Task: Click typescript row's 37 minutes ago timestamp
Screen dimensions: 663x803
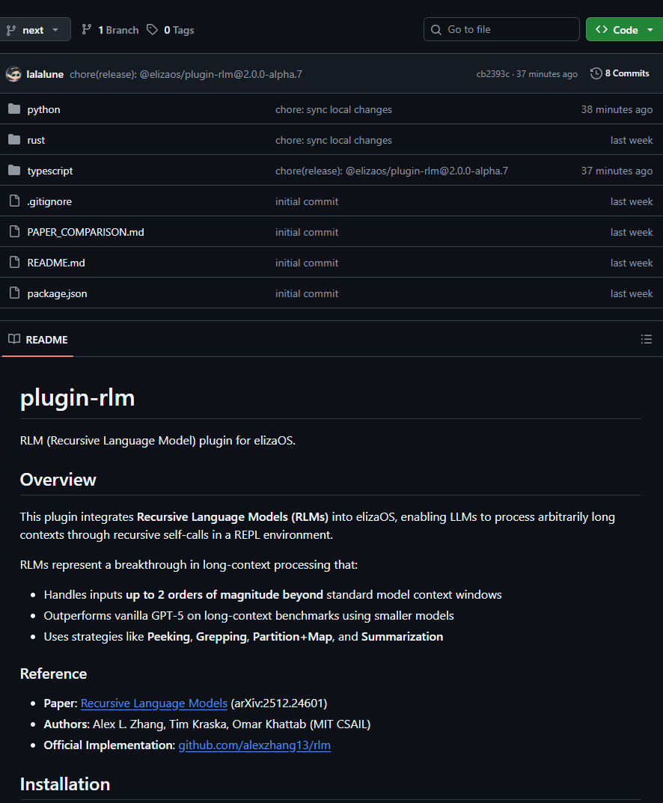Action: [x=617, y=171]
